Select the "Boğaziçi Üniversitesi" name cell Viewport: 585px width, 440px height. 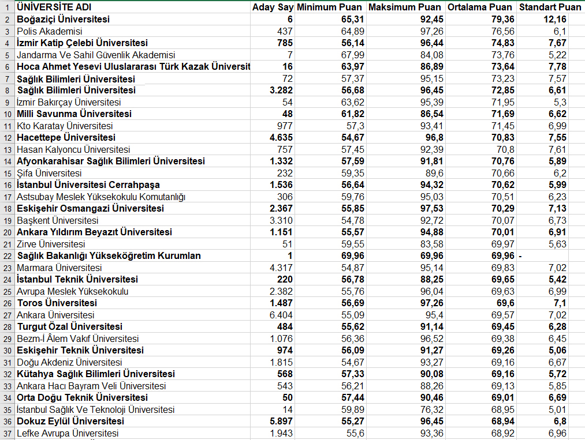133,19
